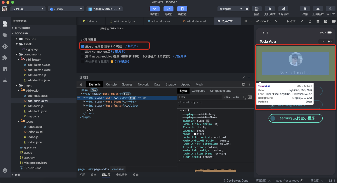
Task: Switch to the Component data tab
Action: tap(220, 91)
